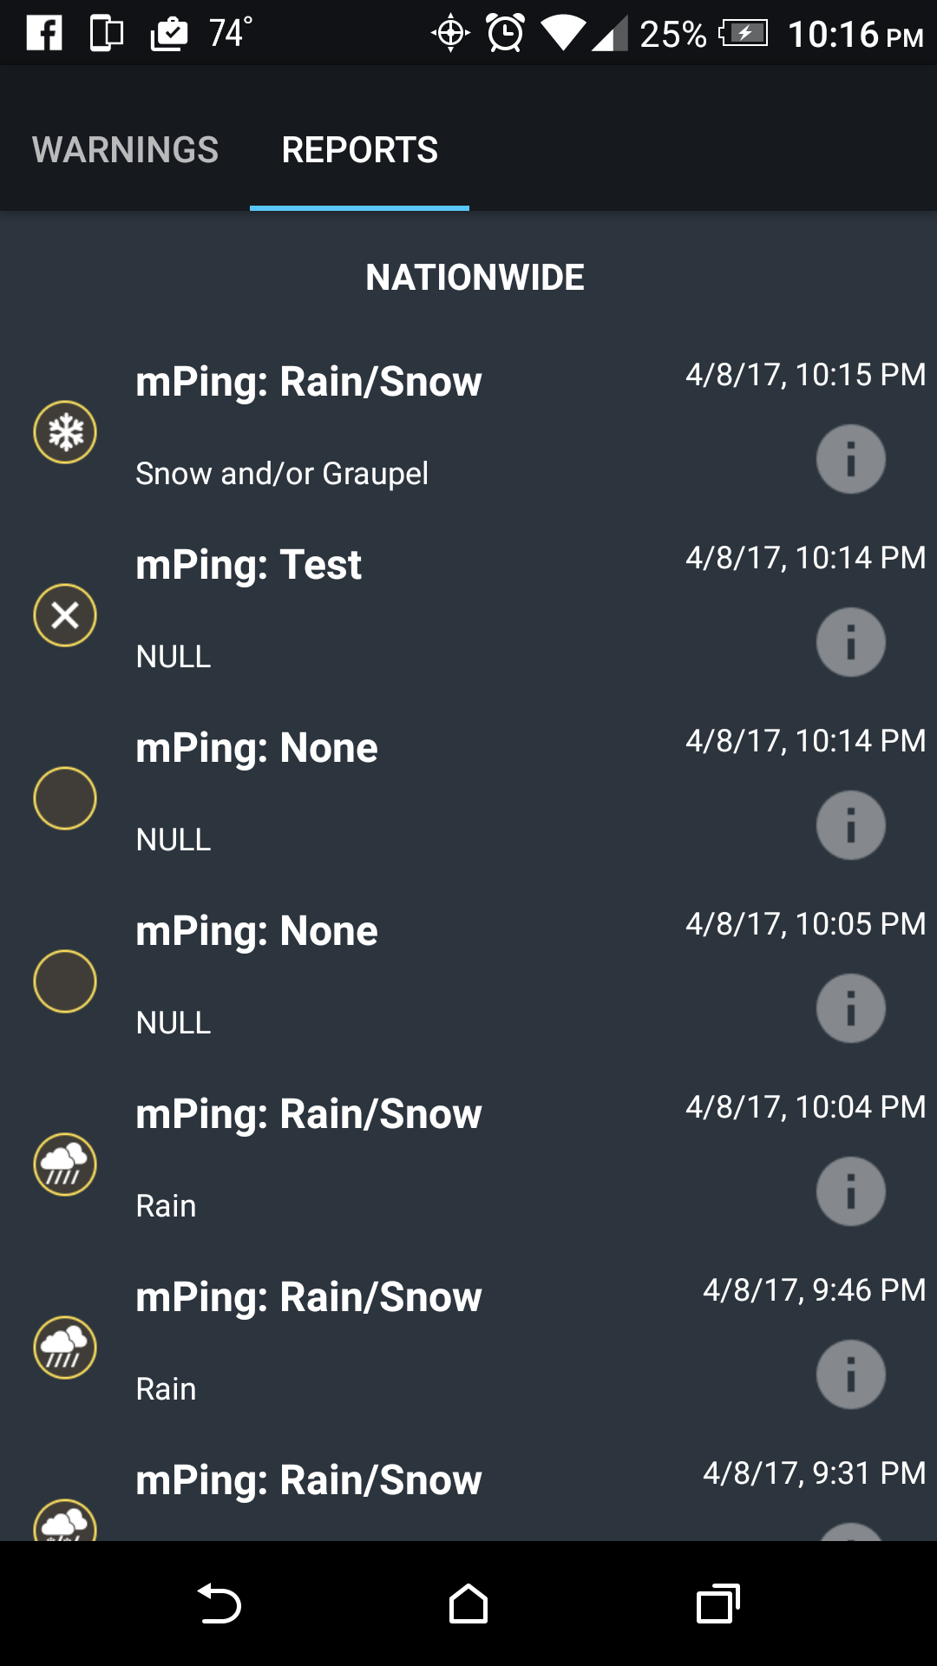Open info for mPing: Test report

point(850,642)
